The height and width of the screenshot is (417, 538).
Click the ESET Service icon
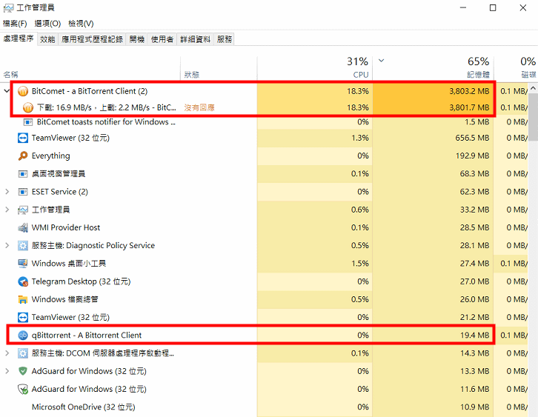coord(22,192)
